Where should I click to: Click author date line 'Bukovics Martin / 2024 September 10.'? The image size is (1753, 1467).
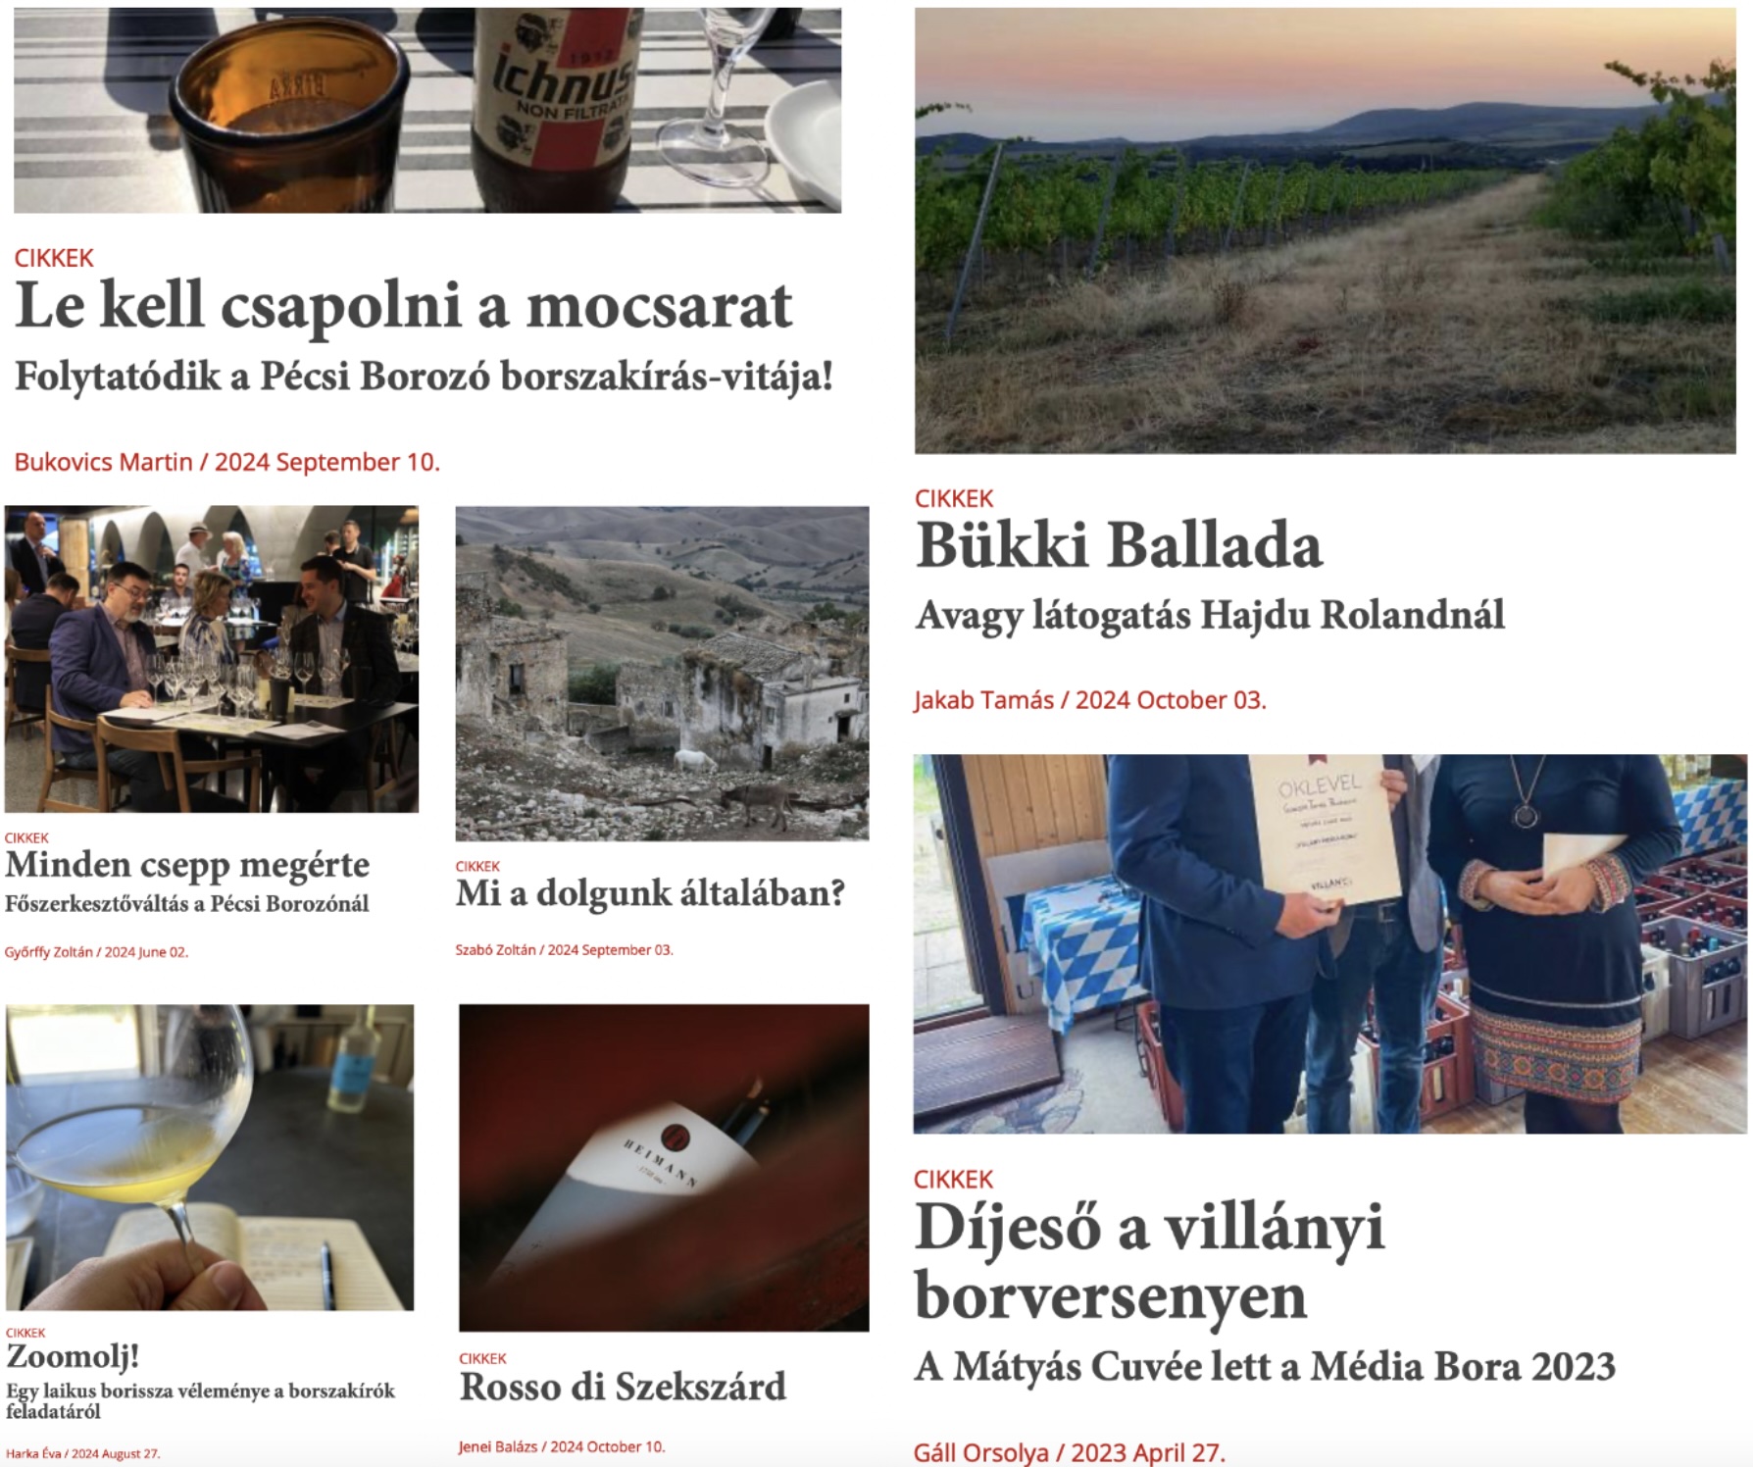pos(226,462)
